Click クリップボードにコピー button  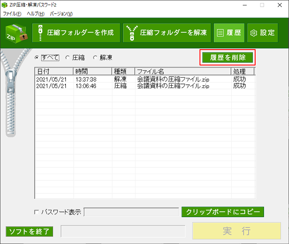coord(223,212)
